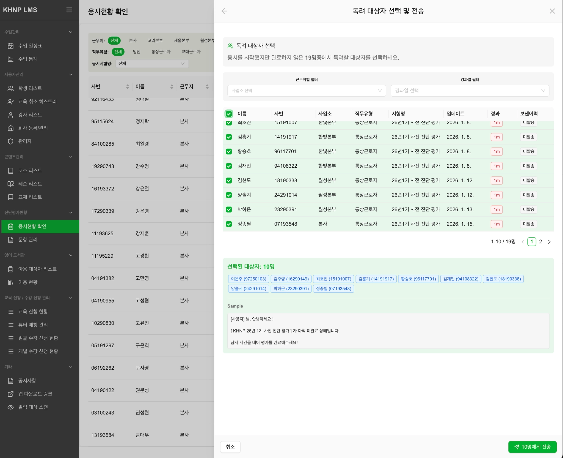The image size is (563, 458).
Task: Click the back arrow in the panel header
Action: click(x=224, y=11)
